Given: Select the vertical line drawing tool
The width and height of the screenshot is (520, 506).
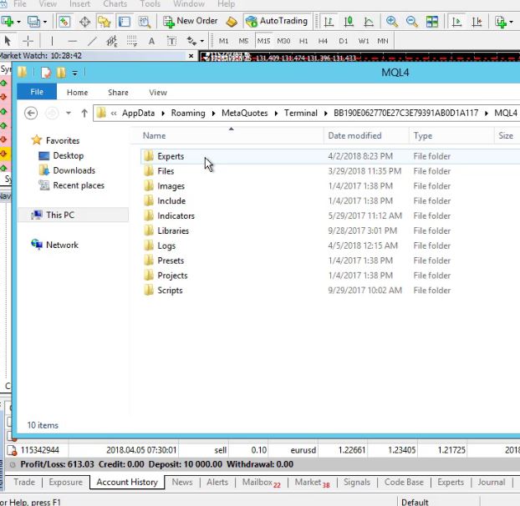Looking at the screenshot, I should [52, 41].
